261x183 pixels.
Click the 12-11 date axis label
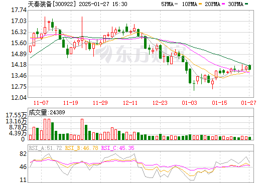pyautogui.click(x=130, y=103)
